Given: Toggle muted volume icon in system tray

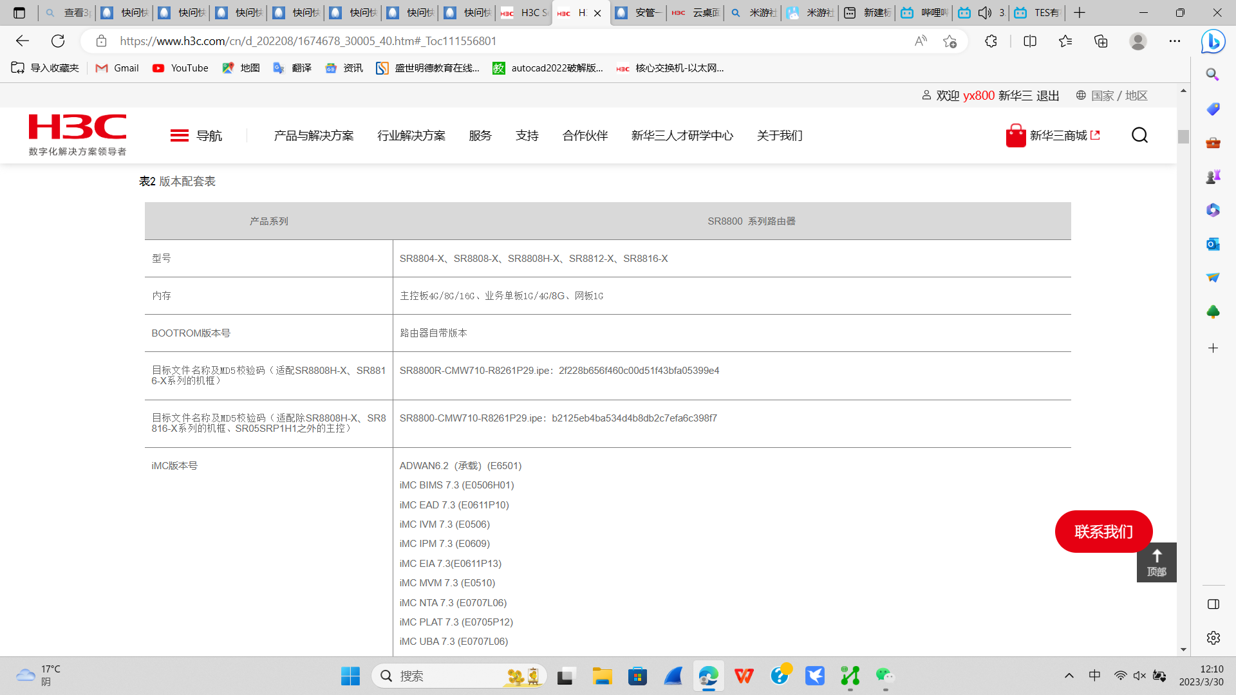Looking at the screenshot, I should 1139,676.
